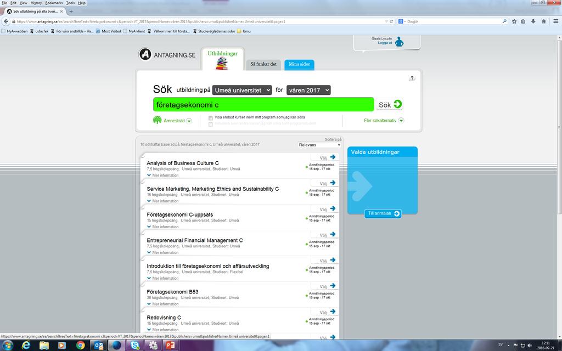Open the History menu
Screen dimensions: 562x351
(x=36, y=3)
